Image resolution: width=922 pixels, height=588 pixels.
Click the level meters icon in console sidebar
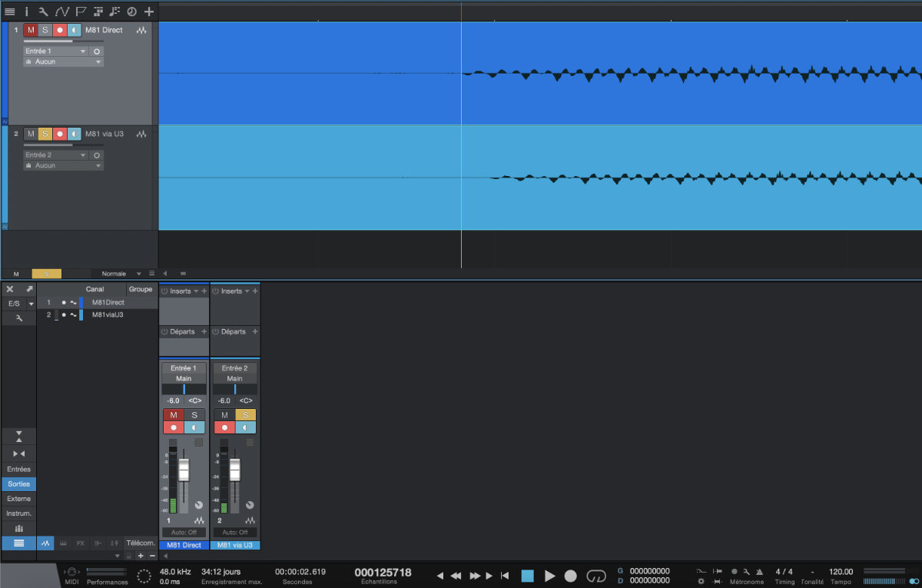pyautogui.click(x=18, y=528)
